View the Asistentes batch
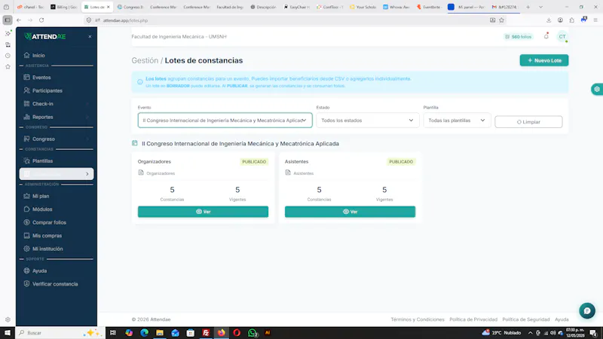The image size is (603, 339). (350, 212)
